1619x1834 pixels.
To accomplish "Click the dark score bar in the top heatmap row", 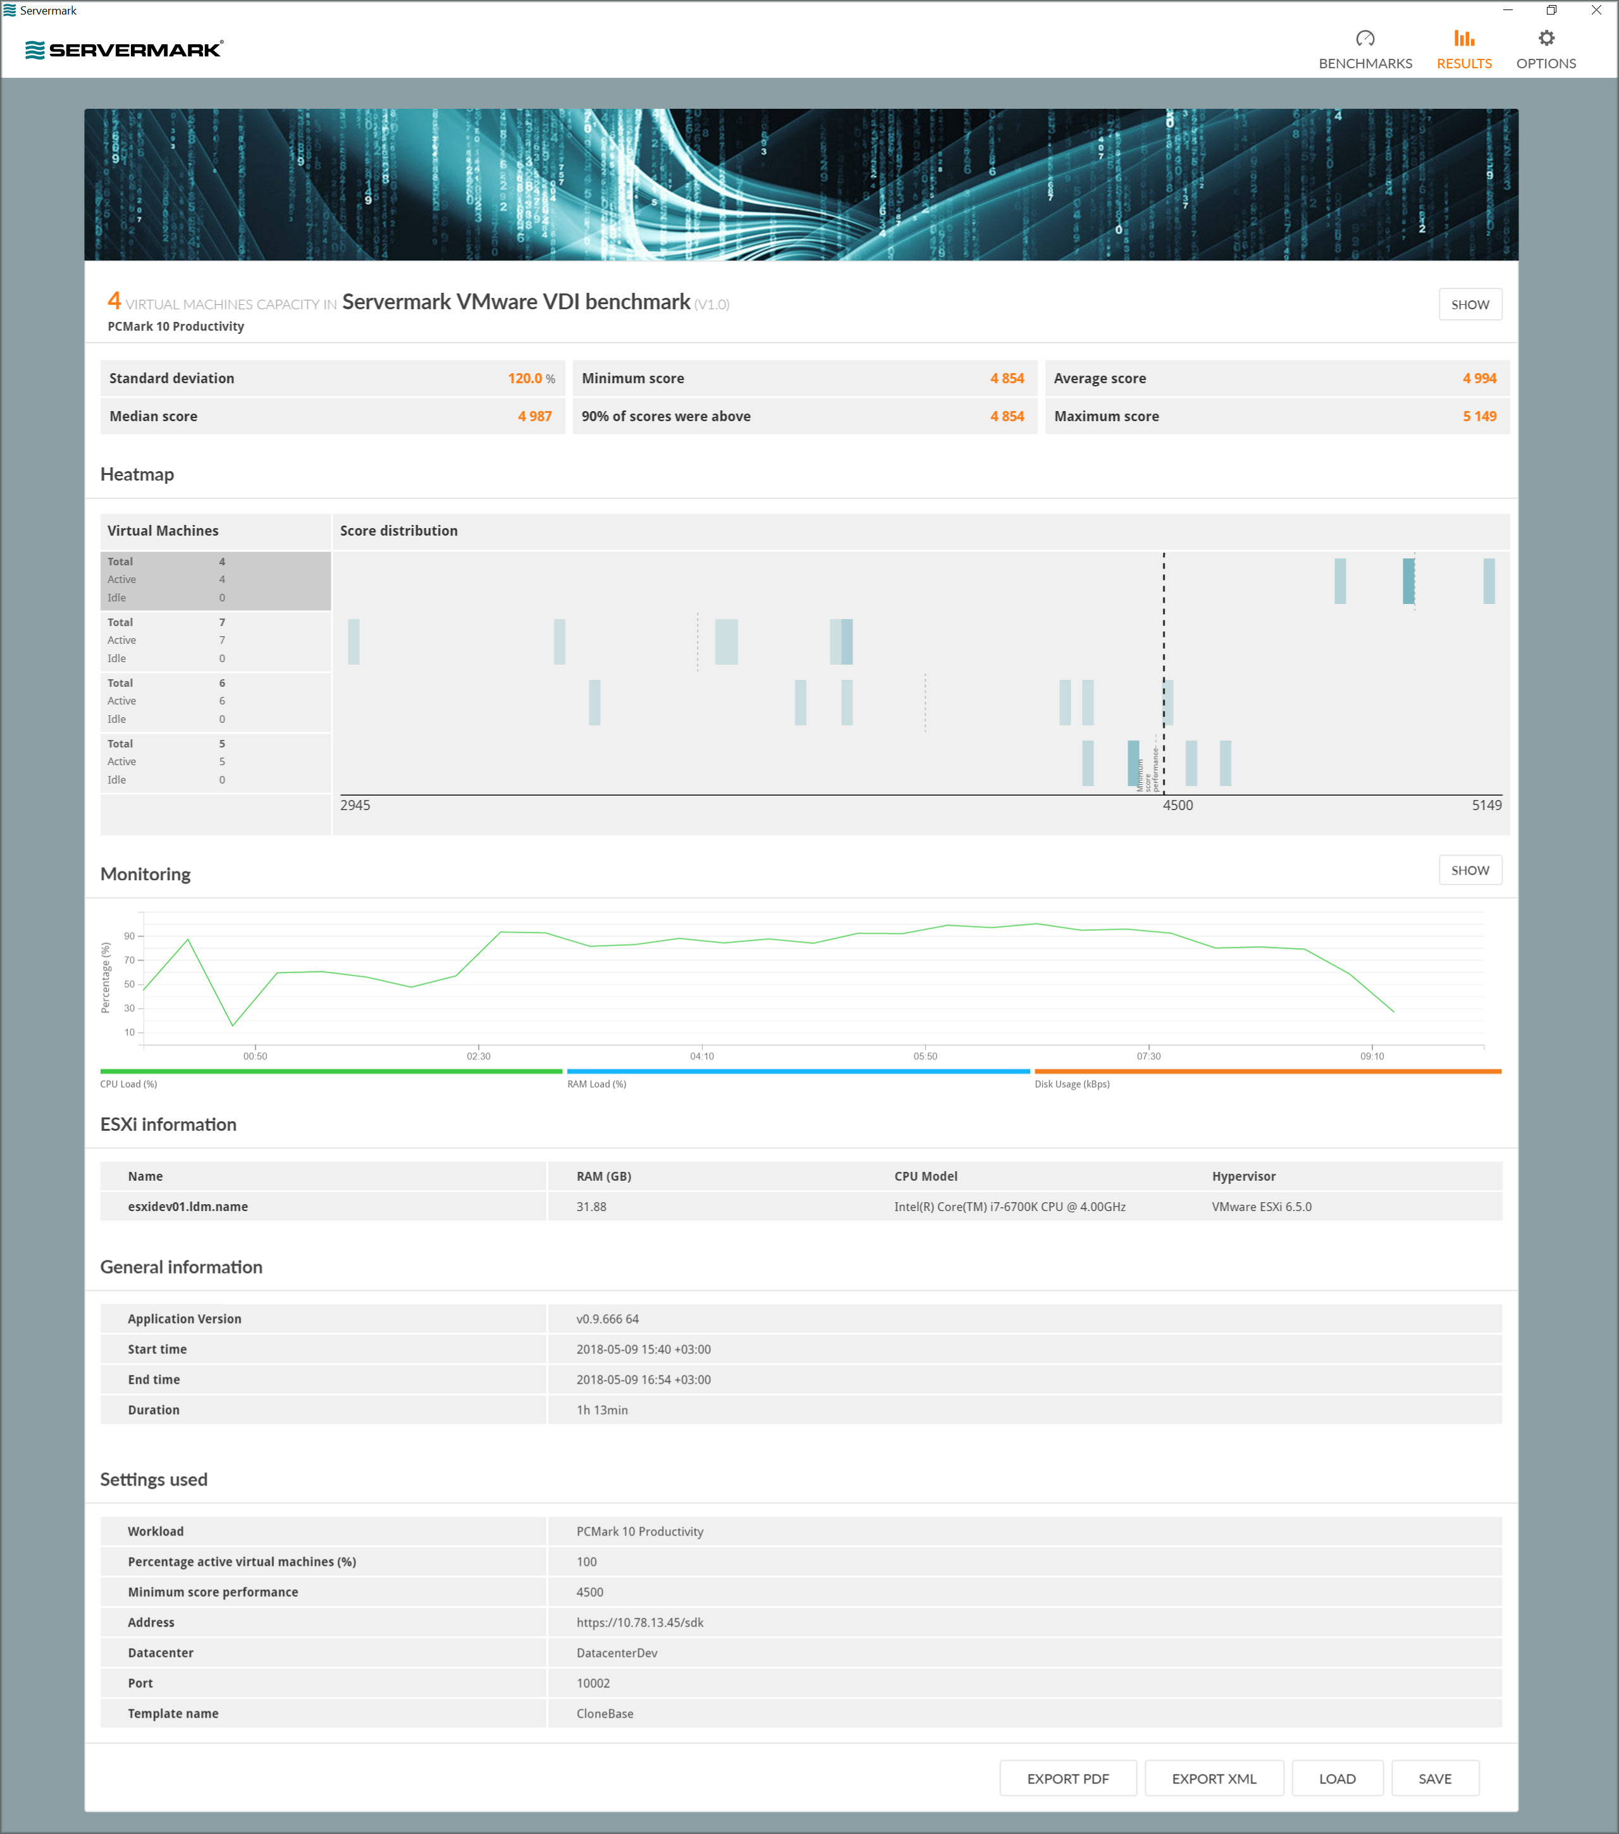I will pos(1408,581).
